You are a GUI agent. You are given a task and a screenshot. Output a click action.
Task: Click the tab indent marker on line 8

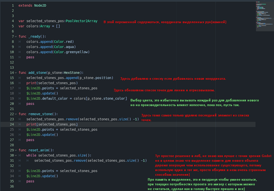click(x=20, y=41)
